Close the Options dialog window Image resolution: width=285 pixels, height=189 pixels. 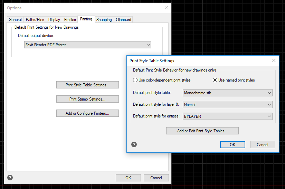point(166,8)
